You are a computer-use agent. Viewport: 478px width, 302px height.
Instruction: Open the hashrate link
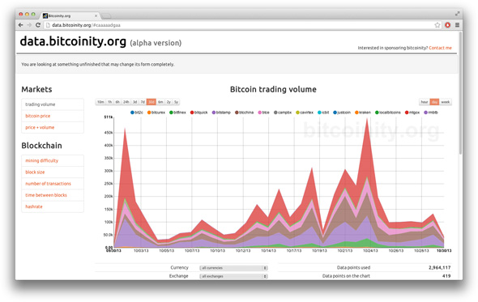[34, 206]
